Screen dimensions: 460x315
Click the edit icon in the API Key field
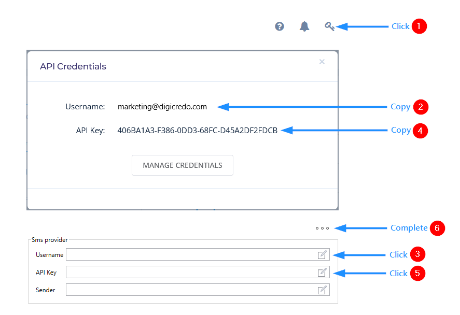point(322,272)
